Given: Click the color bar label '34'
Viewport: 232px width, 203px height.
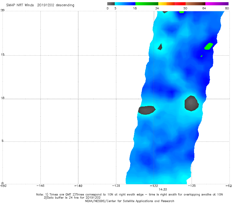Looking at the screenshot, I should tap(157, 8).
